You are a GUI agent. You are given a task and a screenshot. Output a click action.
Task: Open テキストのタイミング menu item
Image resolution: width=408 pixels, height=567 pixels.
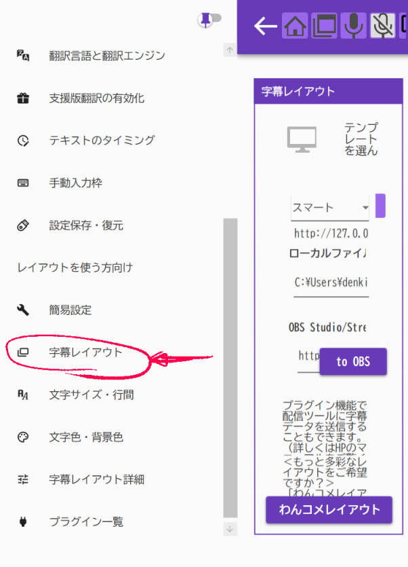point(102,141)
